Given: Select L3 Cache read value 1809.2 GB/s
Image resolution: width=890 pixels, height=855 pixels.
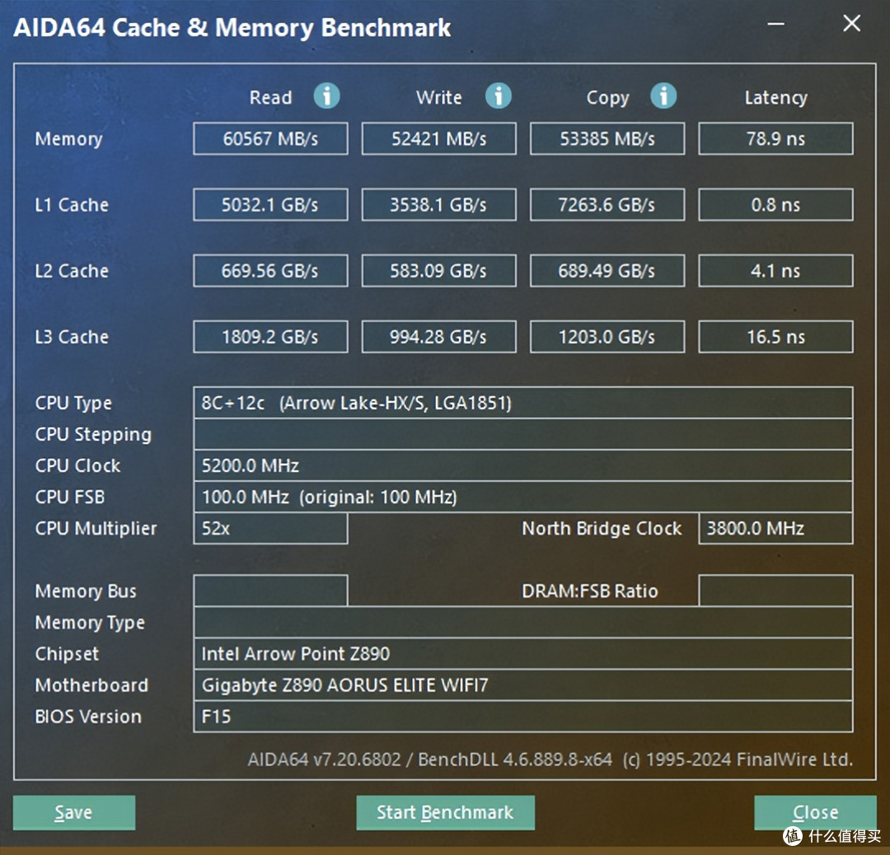Looking at the screenshot, I should coord(270,337).
